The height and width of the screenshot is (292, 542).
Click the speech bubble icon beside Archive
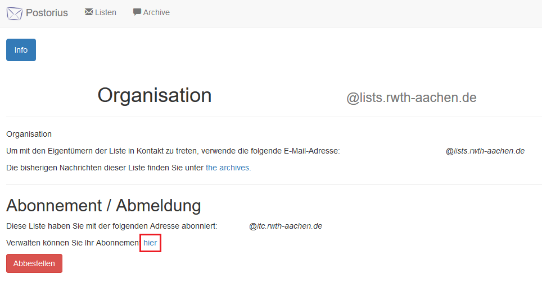(137, 12)
